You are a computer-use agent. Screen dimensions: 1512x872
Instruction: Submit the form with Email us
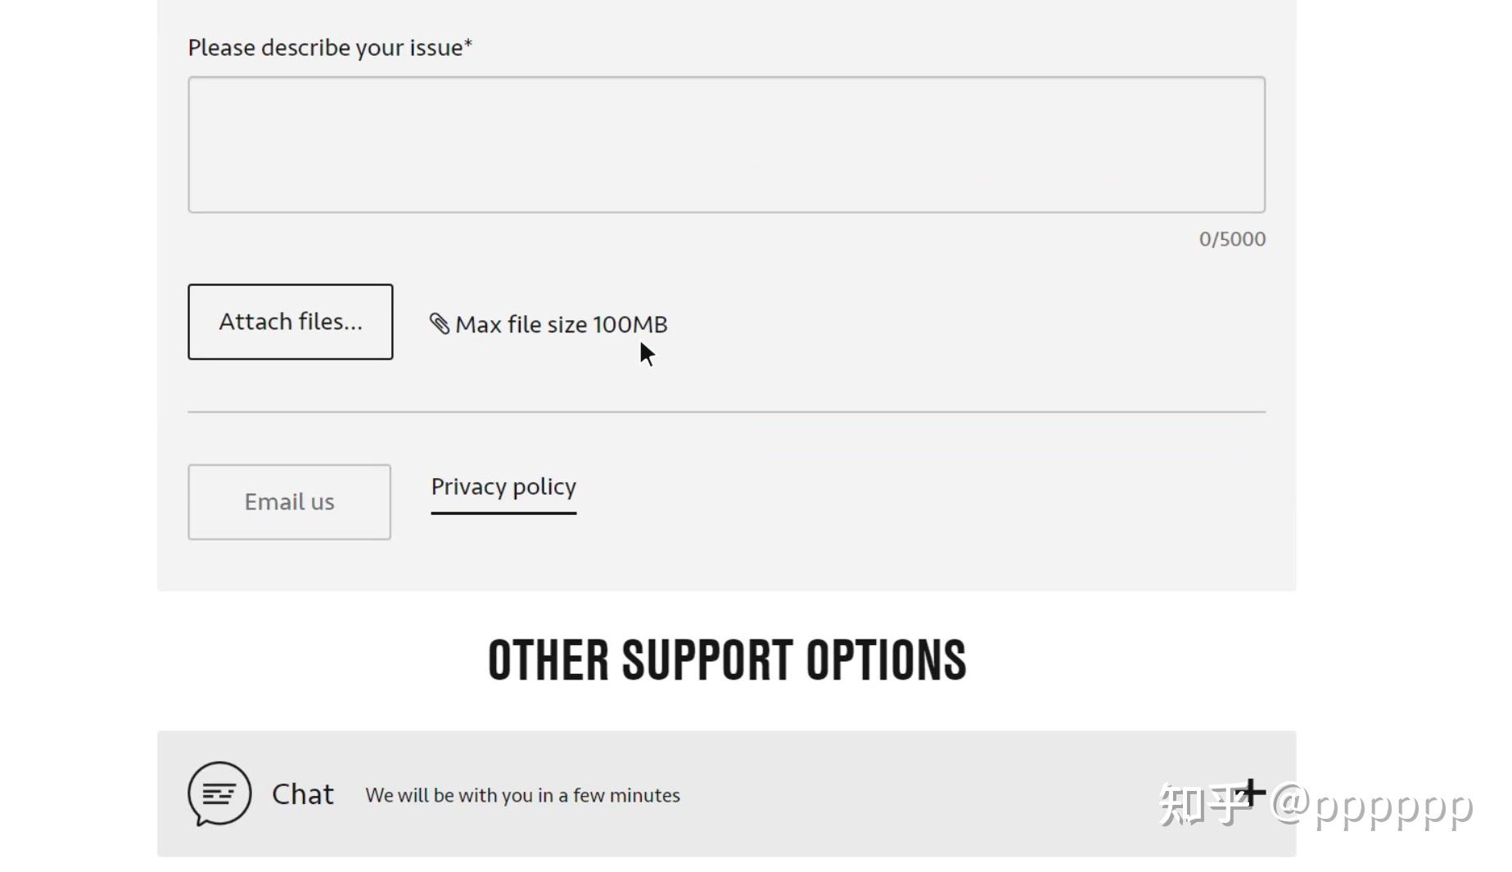pyautogui.click(x=289, y=502)
